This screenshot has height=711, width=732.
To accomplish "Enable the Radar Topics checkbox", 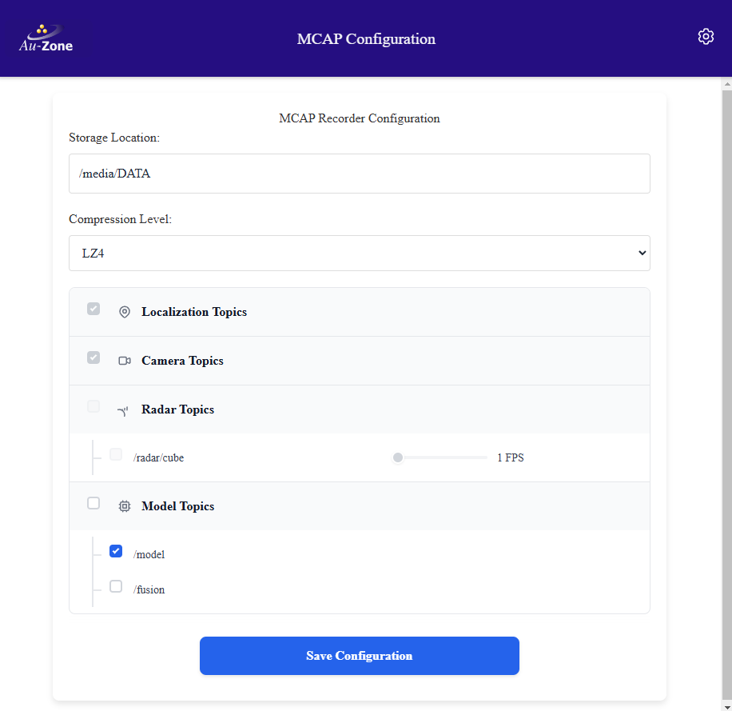I will [x=93, y=406].
